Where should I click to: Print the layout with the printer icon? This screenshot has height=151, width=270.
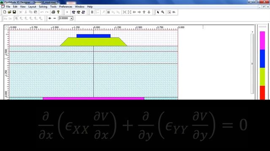53,12
